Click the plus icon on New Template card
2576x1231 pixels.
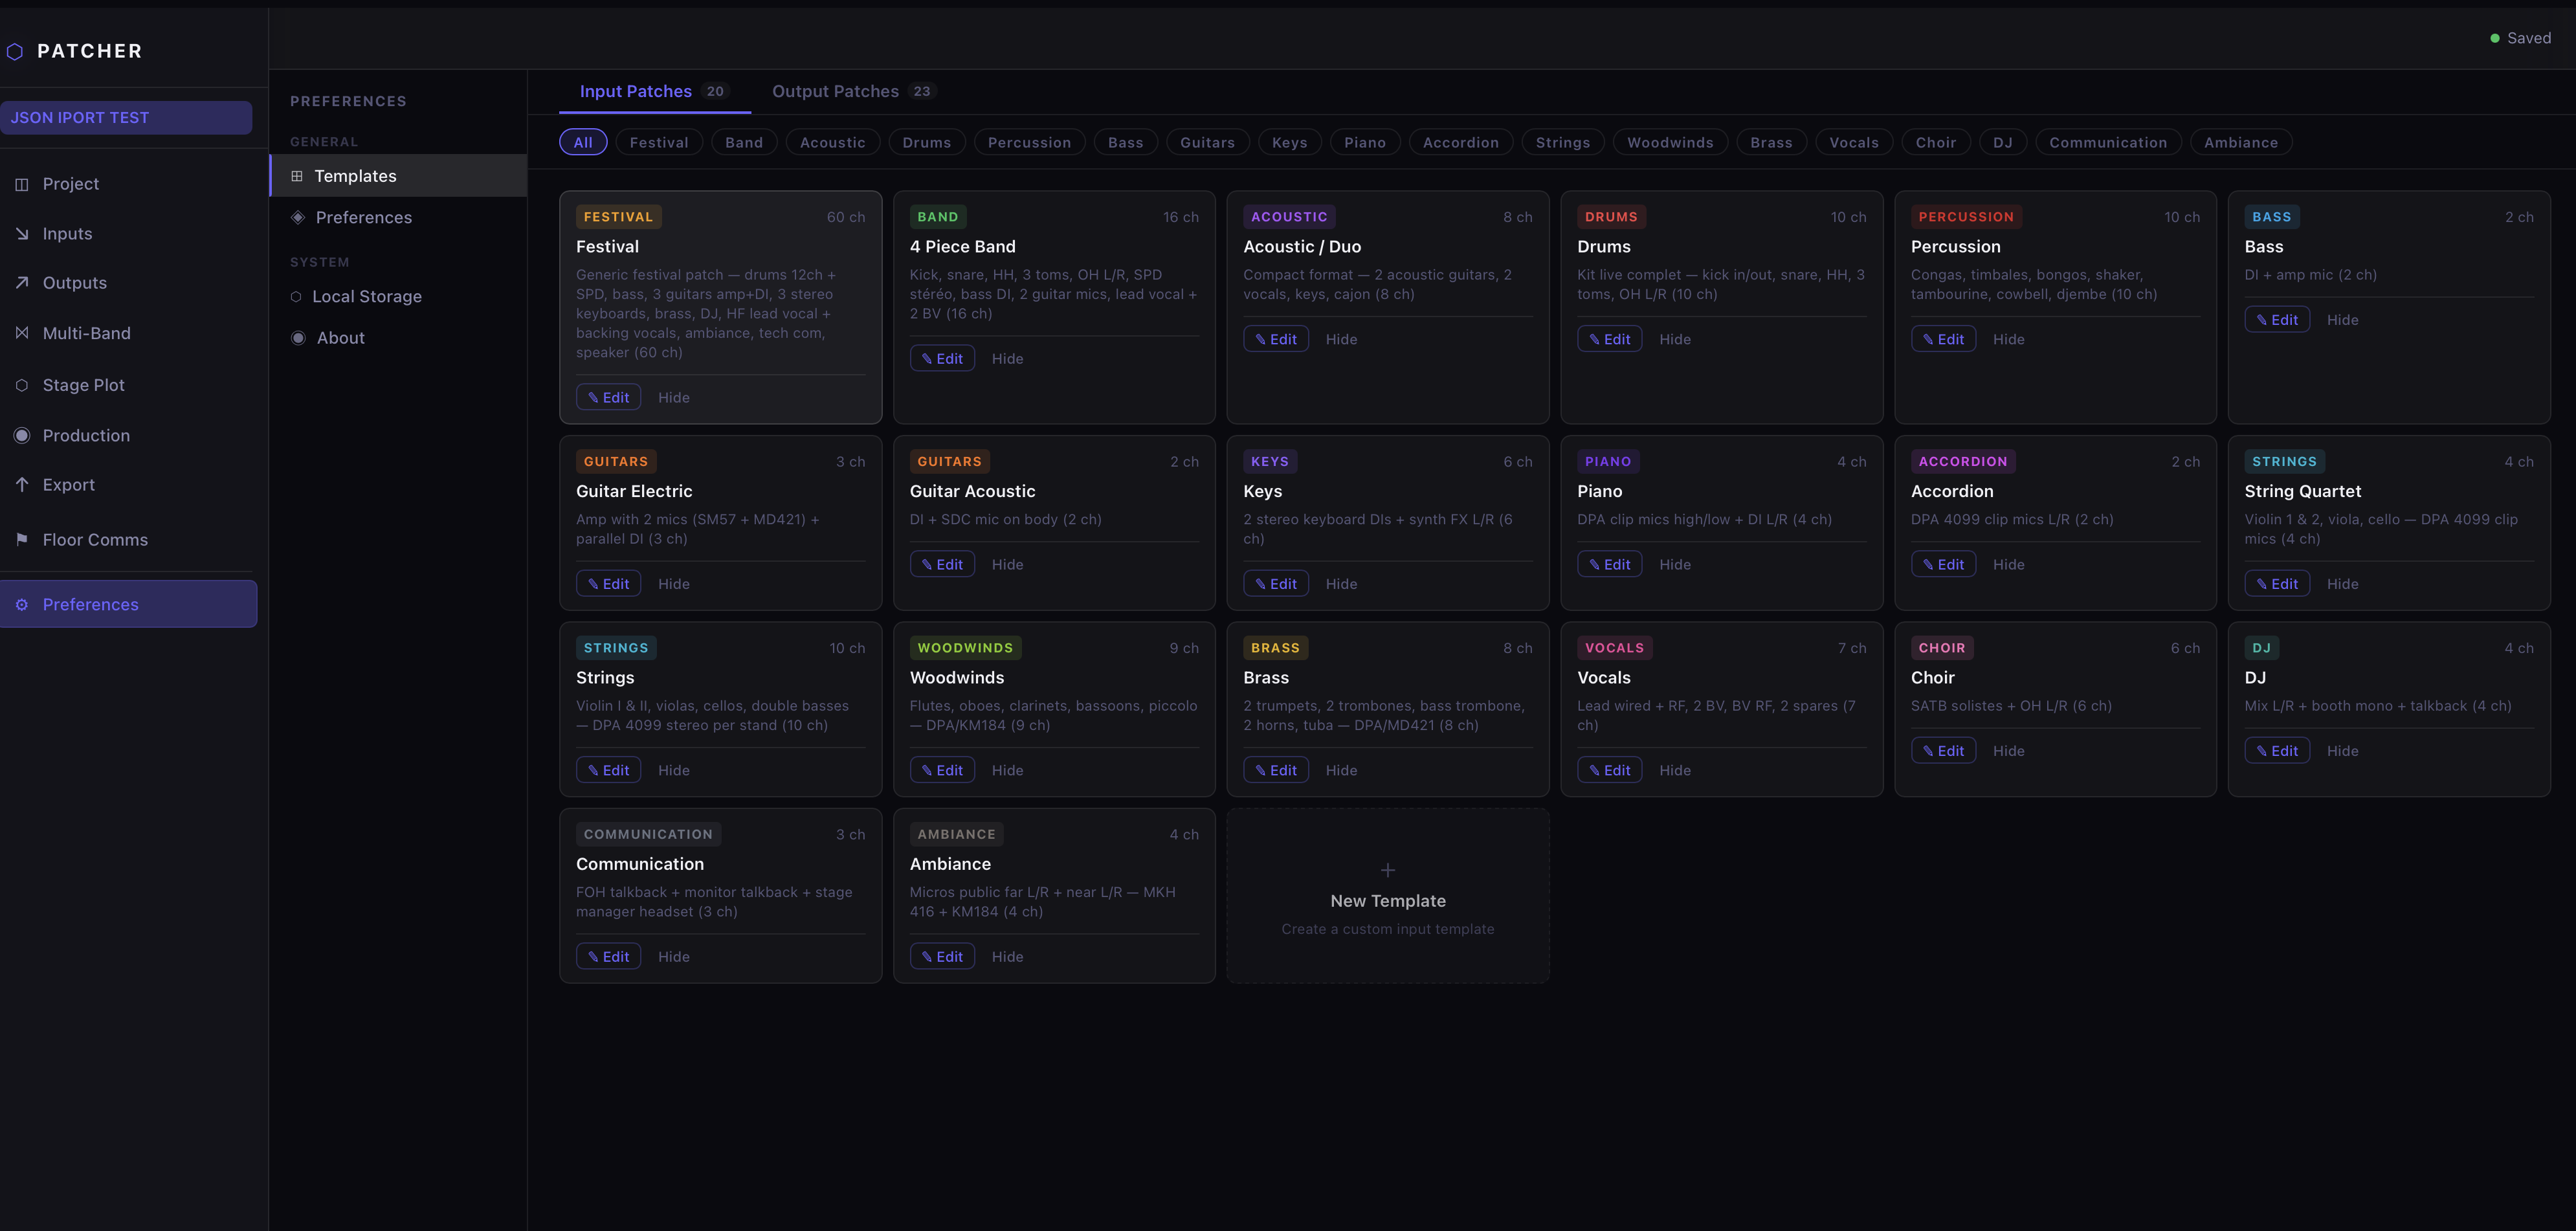pos(1387,870)
